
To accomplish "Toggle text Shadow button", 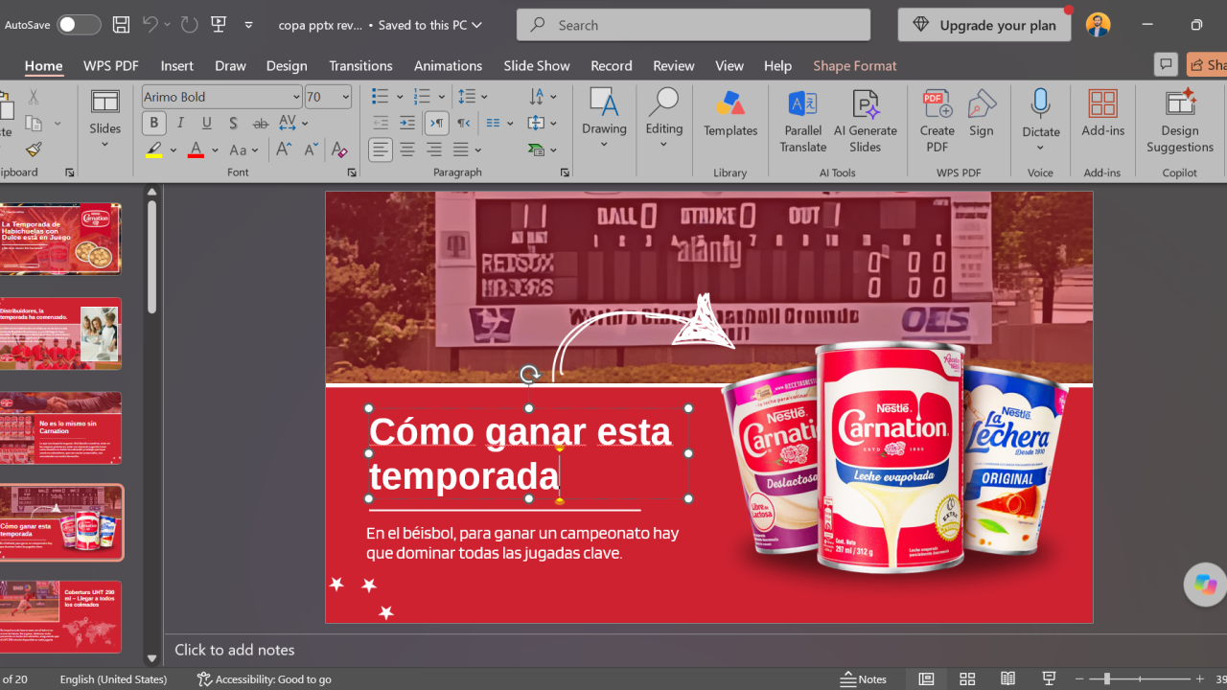I will (233, 123).
